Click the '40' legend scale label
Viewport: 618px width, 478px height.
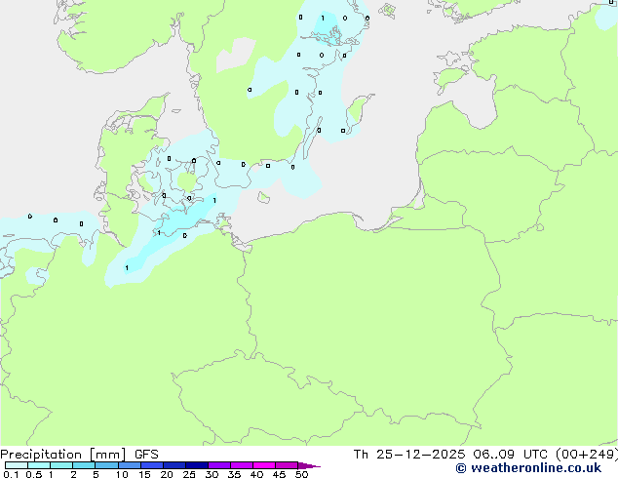click(256, 474)
